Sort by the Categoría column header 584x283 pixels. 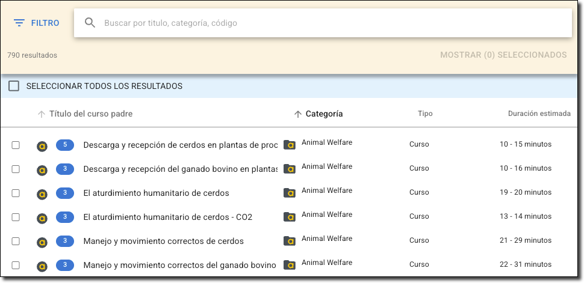point(324,114)
